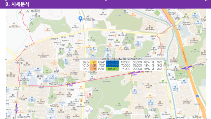The height and width of the screenshot is (119, 211).
Task: Click the green 165,000 price cell
Action: pos(112,69)
